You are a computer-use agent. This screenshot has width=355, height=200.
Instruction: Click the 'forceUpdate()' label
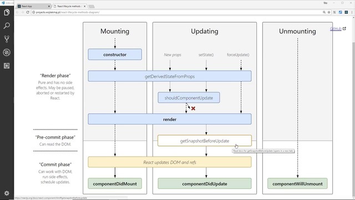point(238,54)
